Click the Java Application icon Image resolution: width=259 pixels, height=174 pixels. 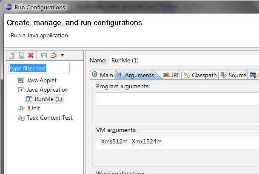click(21, 90)
